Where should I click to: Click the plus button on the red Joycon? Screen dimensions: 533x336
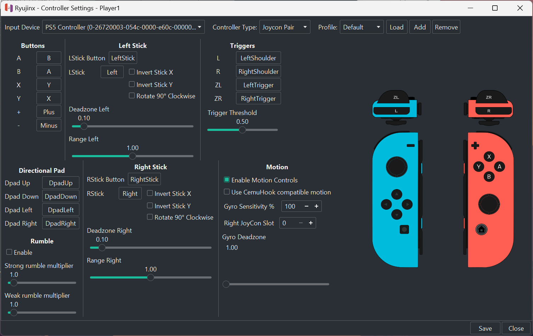[475, 145]
